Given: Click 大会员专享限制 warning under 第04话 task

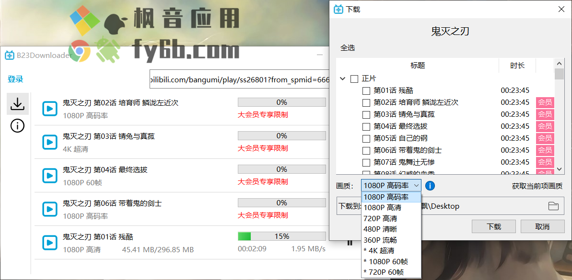Looking at the screenshot, I should click(x=263, y=182).
